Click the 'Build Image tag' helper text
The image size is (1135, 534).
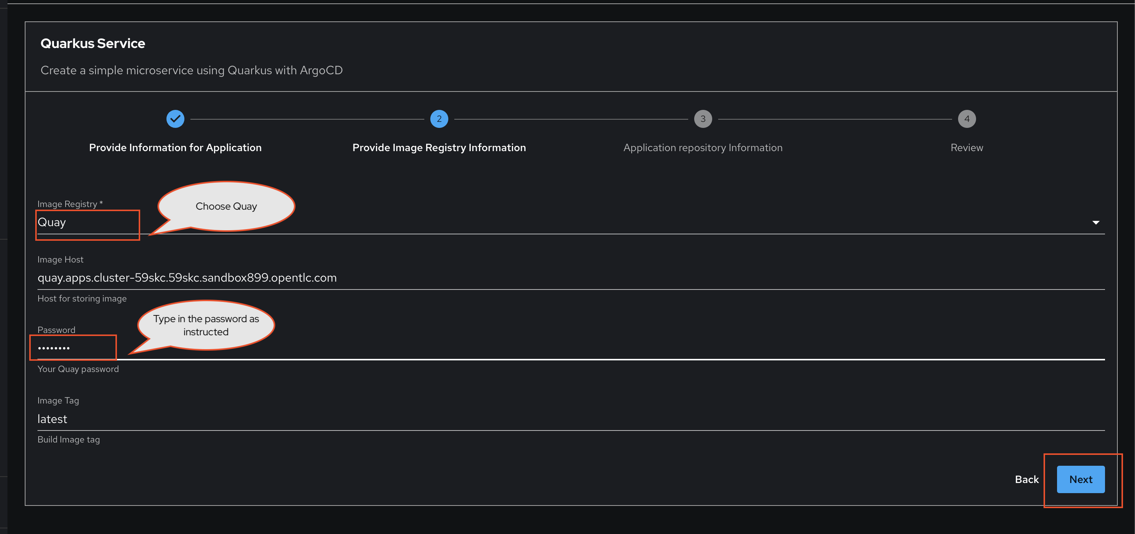tap(69, 439)
